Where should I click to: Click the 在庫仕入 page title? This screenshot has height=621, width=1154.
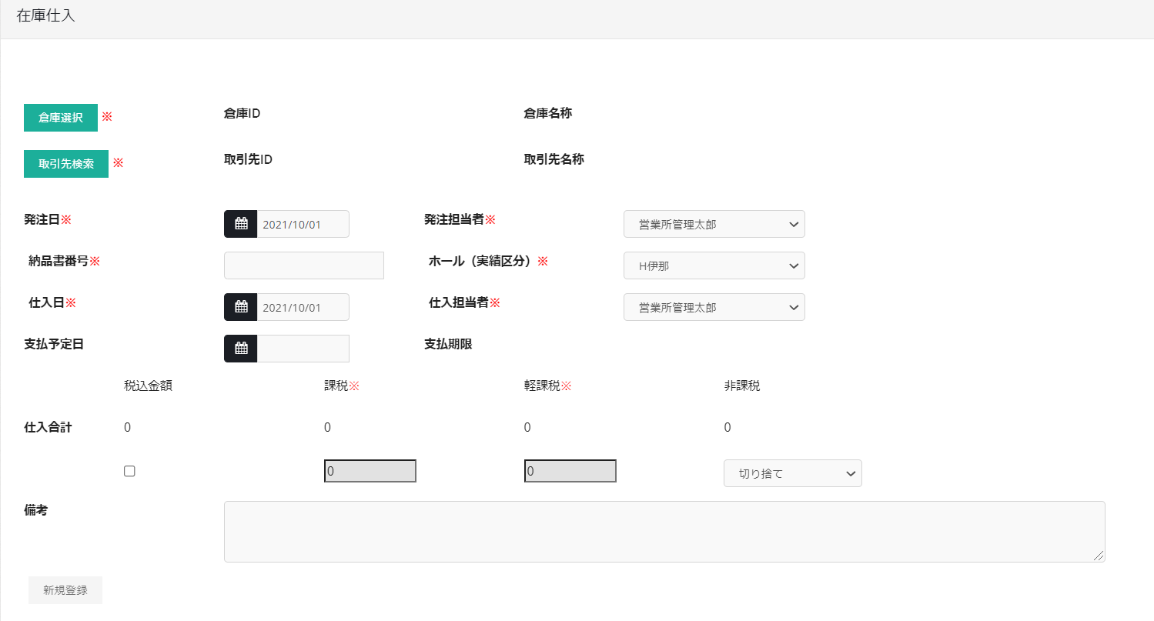click(x=46, y=16)
